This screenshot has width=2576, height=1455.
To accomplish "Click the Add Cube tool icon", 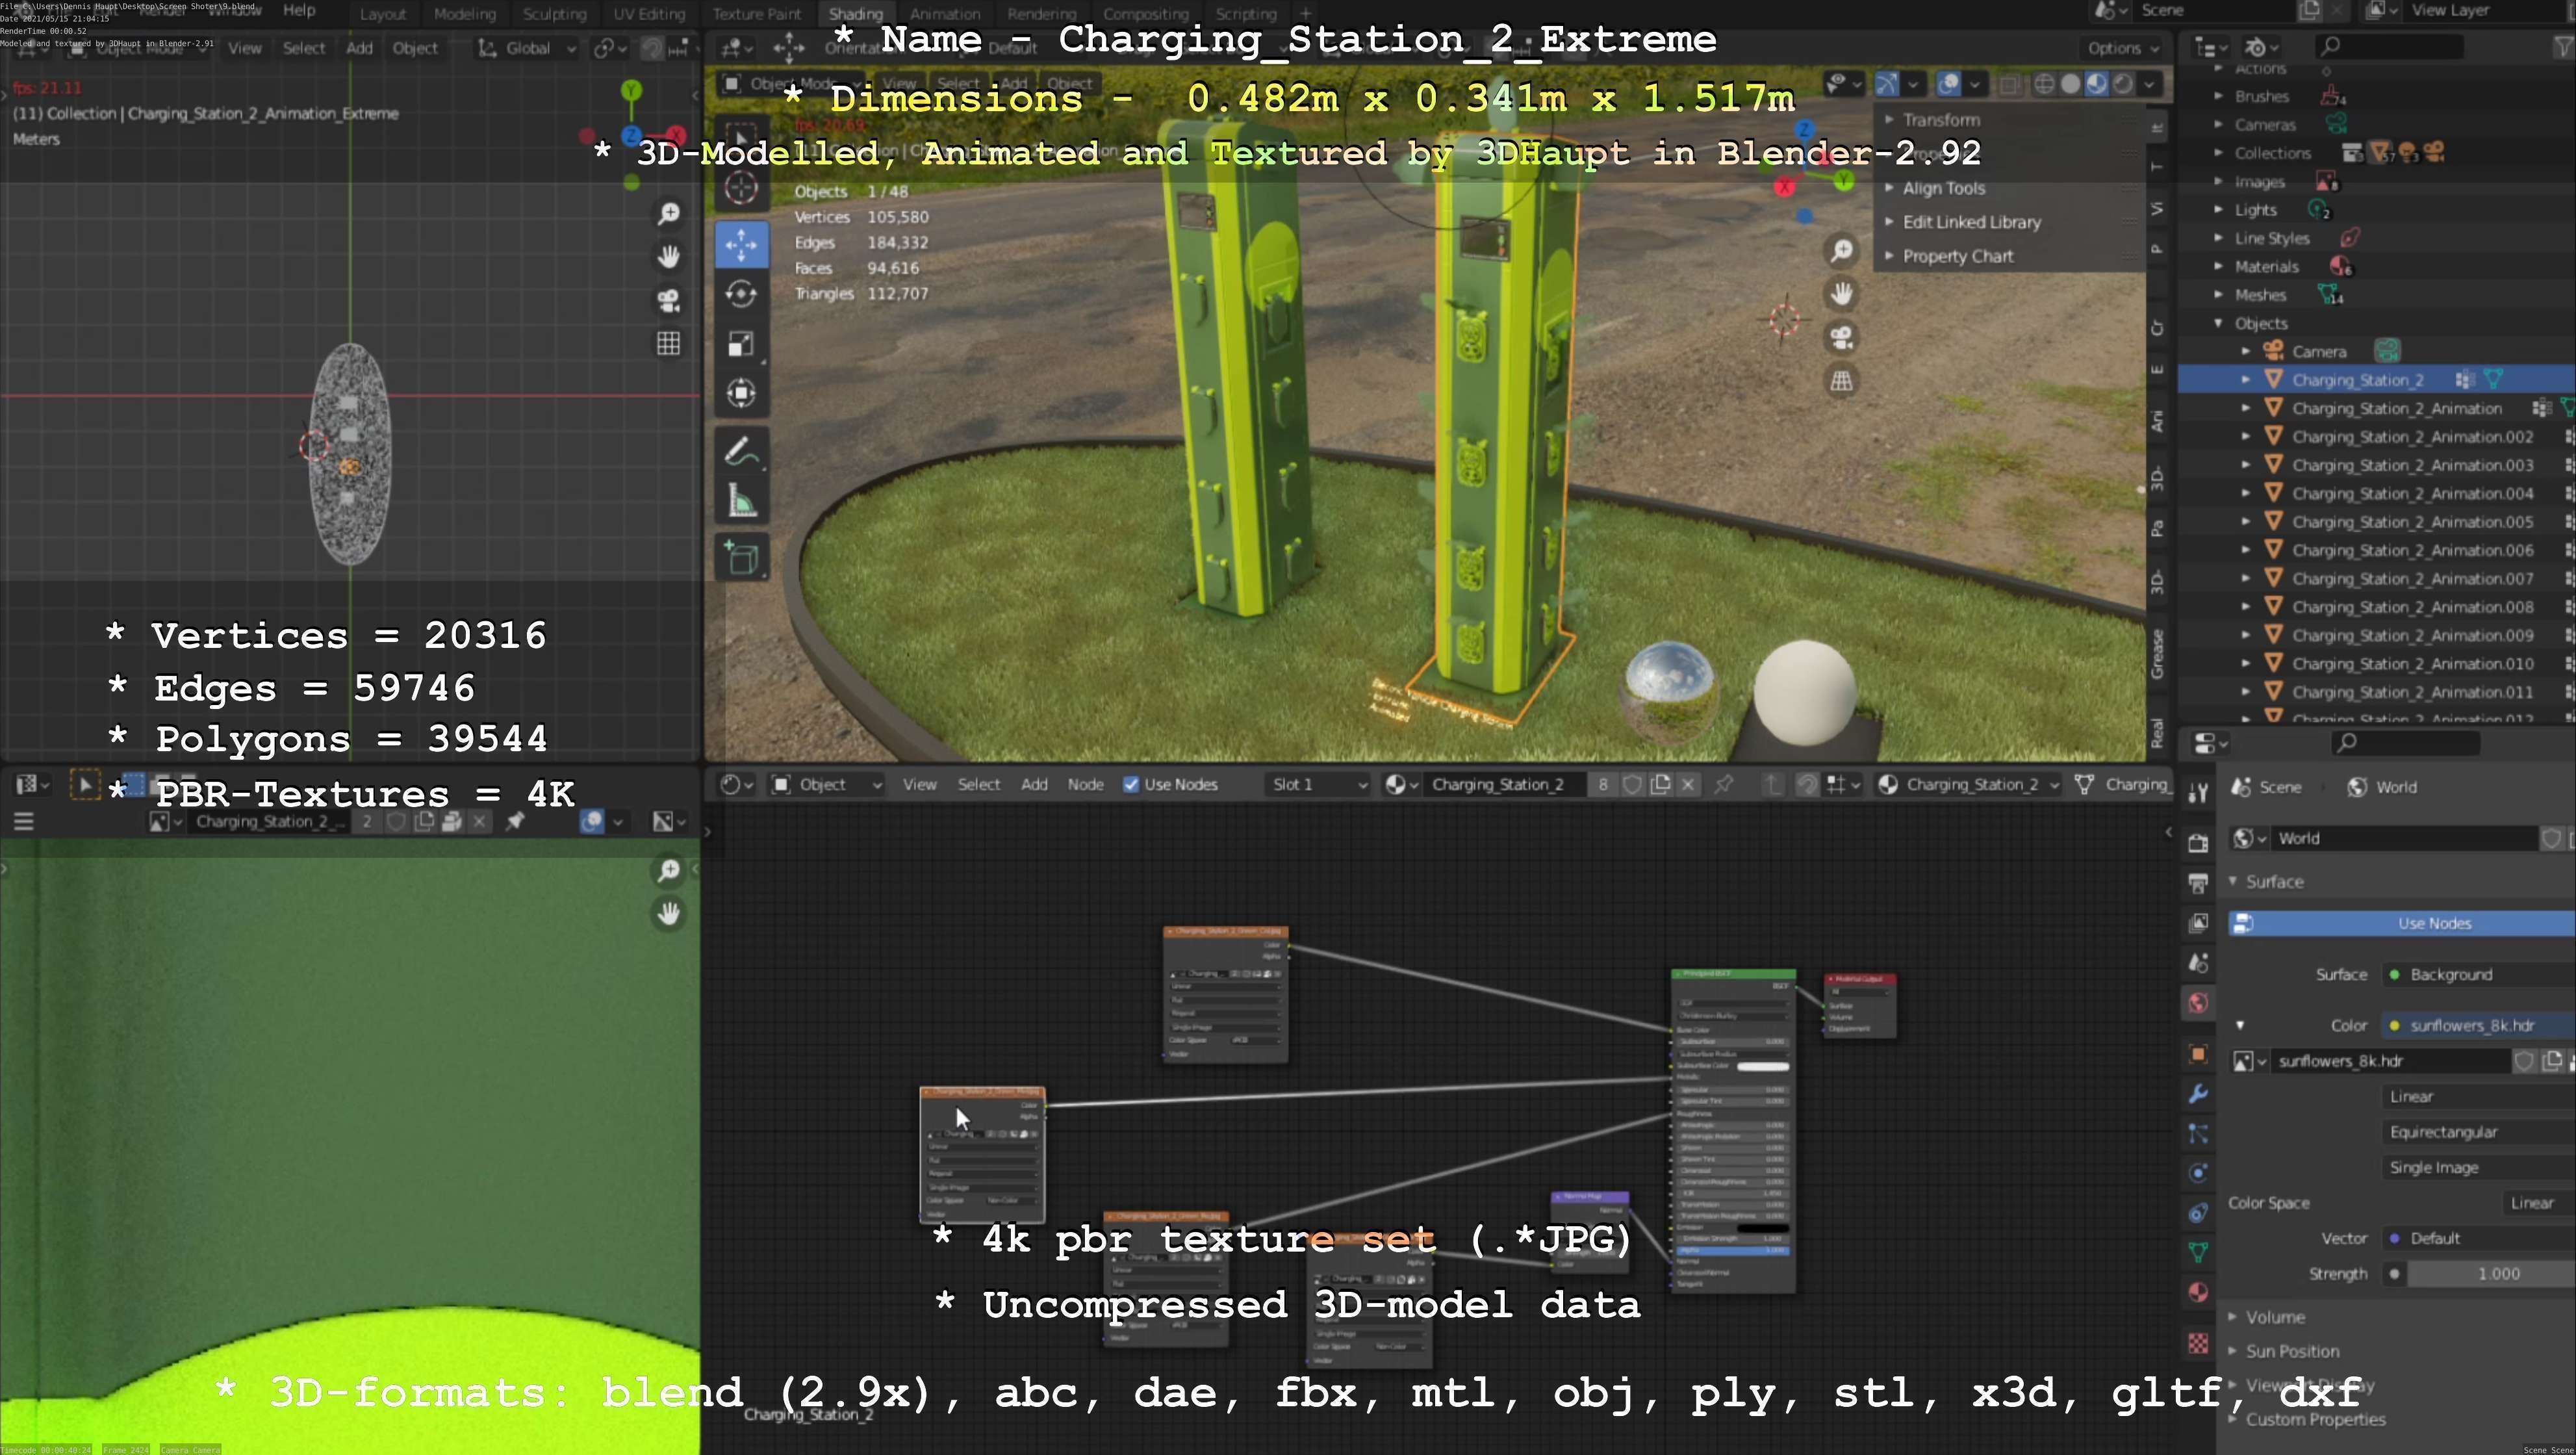I will coord(741,558).
